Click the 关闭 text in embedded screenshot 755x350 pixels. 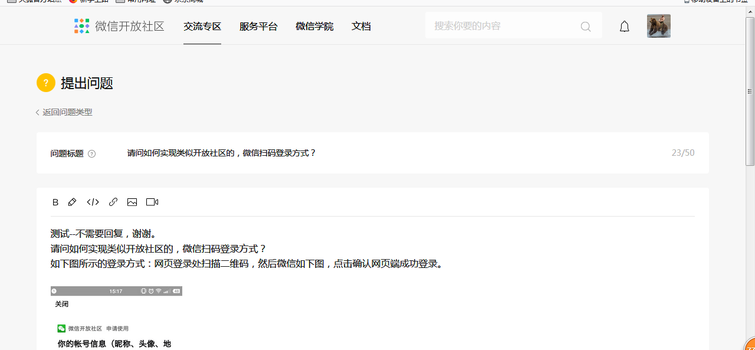click(x=62, y=304)
